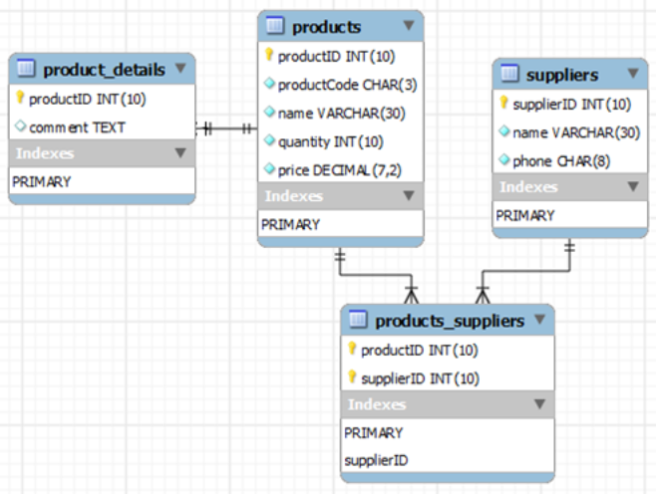Viewport: 656px width, 494px height.
Task: Click diamond icon beside quantity INT(10)
Action: click(x=269, y=140)
